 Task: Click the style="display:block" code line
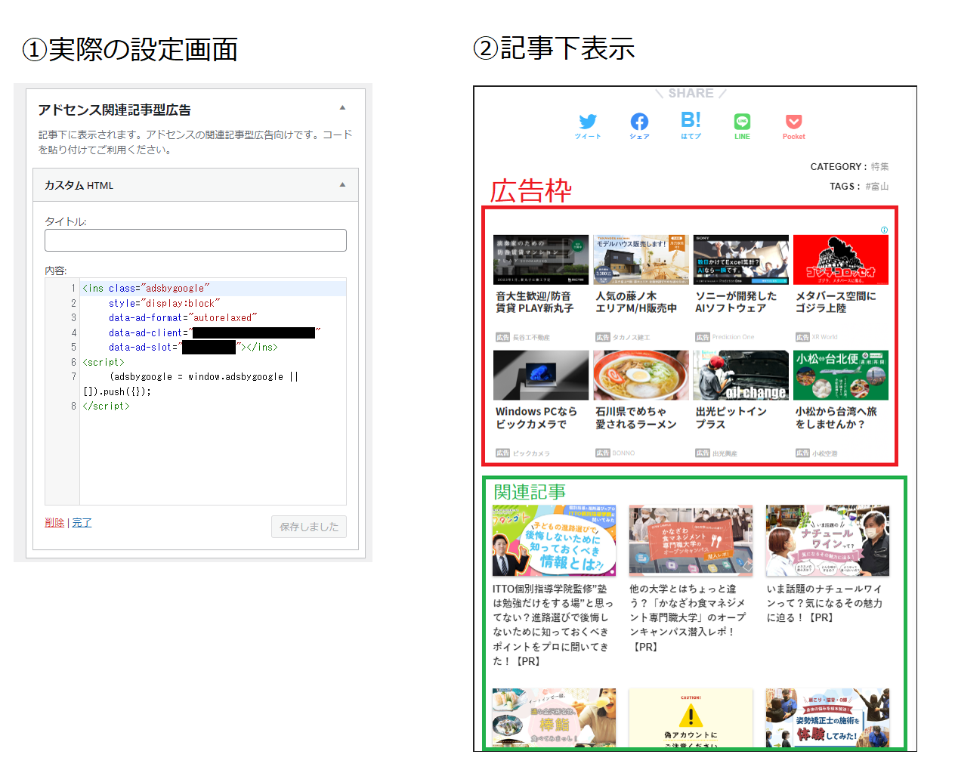(165, 303)
